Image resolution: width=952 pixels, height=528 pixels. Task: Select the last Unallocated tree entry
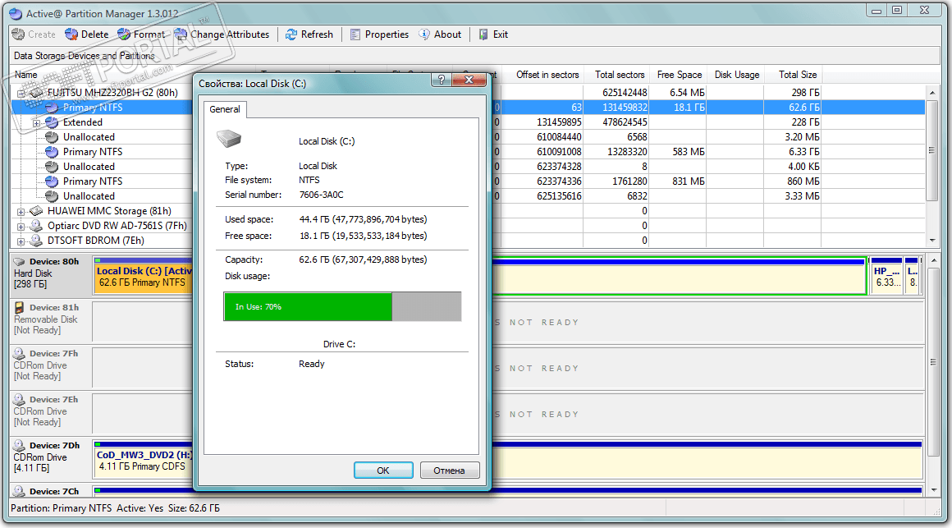point(89,196)
